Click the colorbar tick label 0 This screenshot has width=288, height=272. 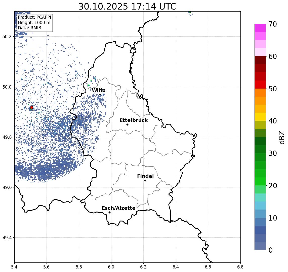tap(271, 250)
